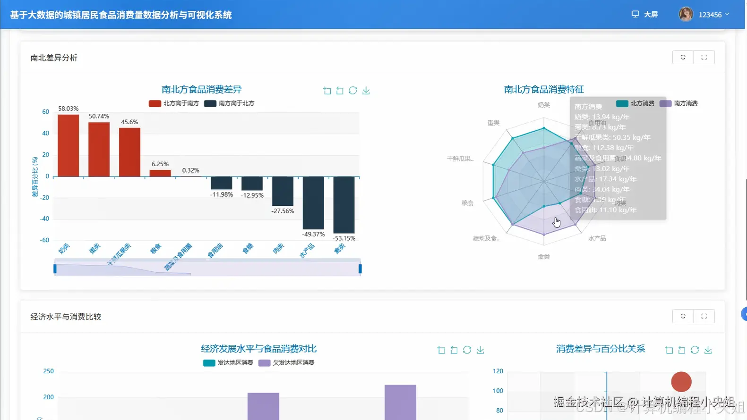Click the system title 基于大数据的城镇居民食品消费量数据分析与可视化系统
Screen dimensions: 747x420
click(x=121, y=15)
